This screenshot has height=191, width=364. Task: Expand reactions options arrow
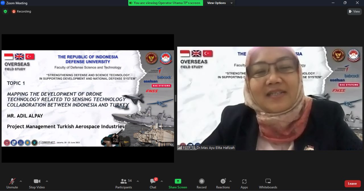click(x=231, y=181)
